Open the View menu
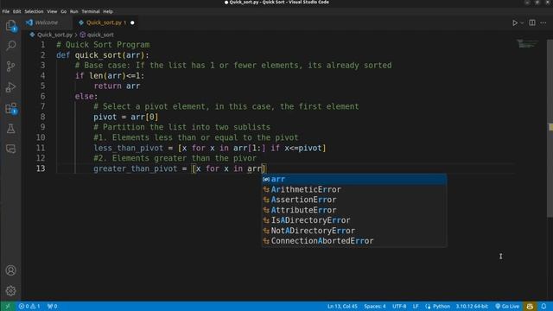This screenshot has height=311, width=553. click(x=52, y=11)
